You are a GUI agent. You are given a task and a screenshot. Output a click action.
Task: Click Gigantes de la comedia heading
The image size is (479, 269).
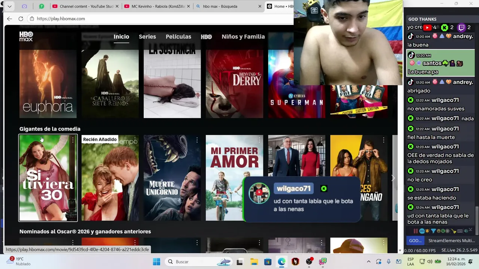(x=50, y=129)
